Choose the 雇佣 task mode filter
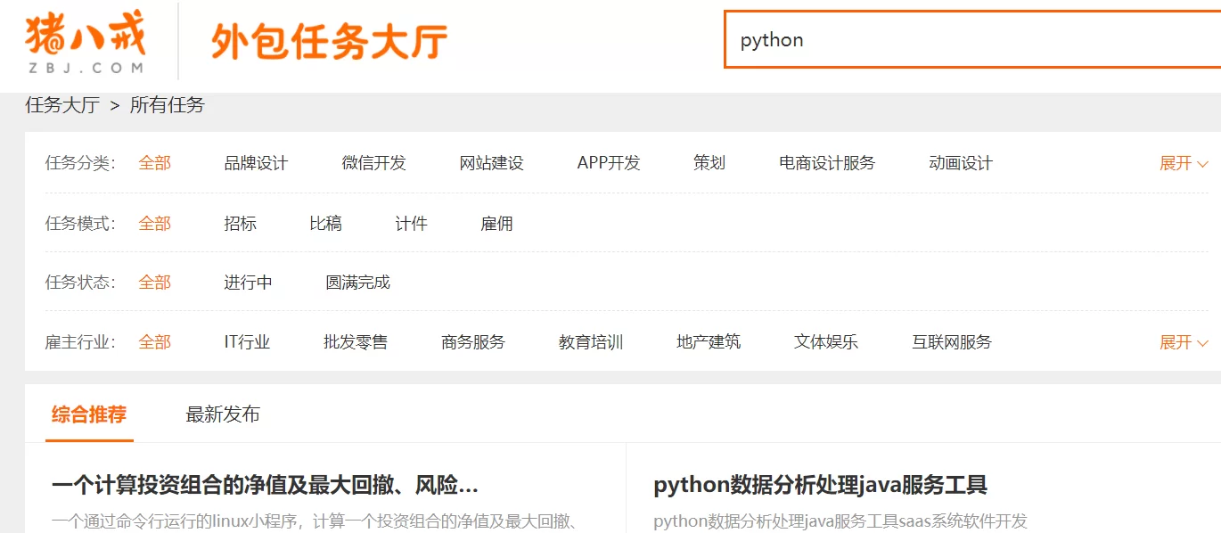Screen dimensions: 1221x533 point(496,224)
